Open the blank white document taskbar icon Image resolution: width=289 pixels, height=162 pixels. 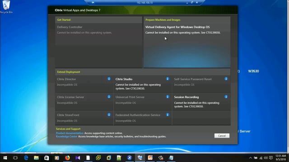click(88, 158)
